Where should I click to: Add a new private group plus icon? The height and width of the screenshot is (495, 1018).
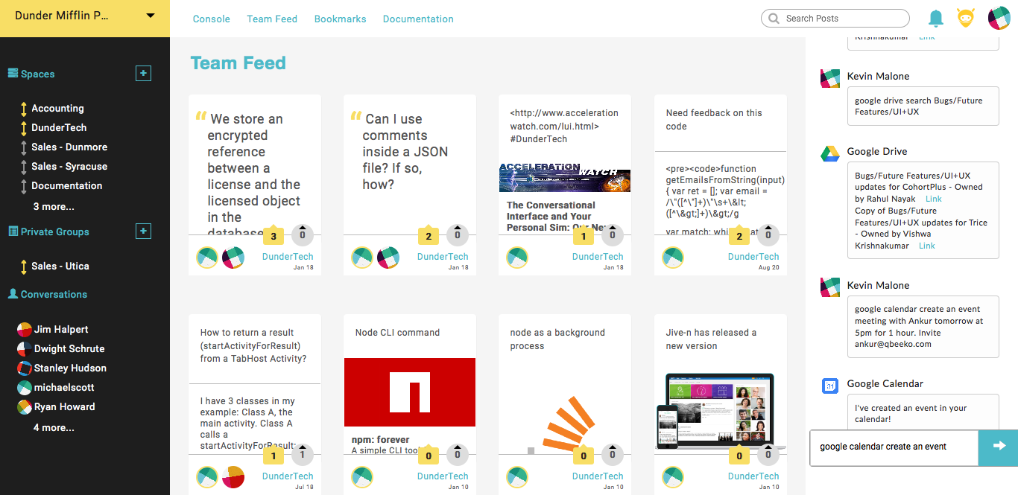pyautogui.click(x=144, y=231)
